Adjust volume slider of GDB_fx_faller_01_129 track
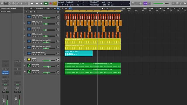 click(49, 55)
